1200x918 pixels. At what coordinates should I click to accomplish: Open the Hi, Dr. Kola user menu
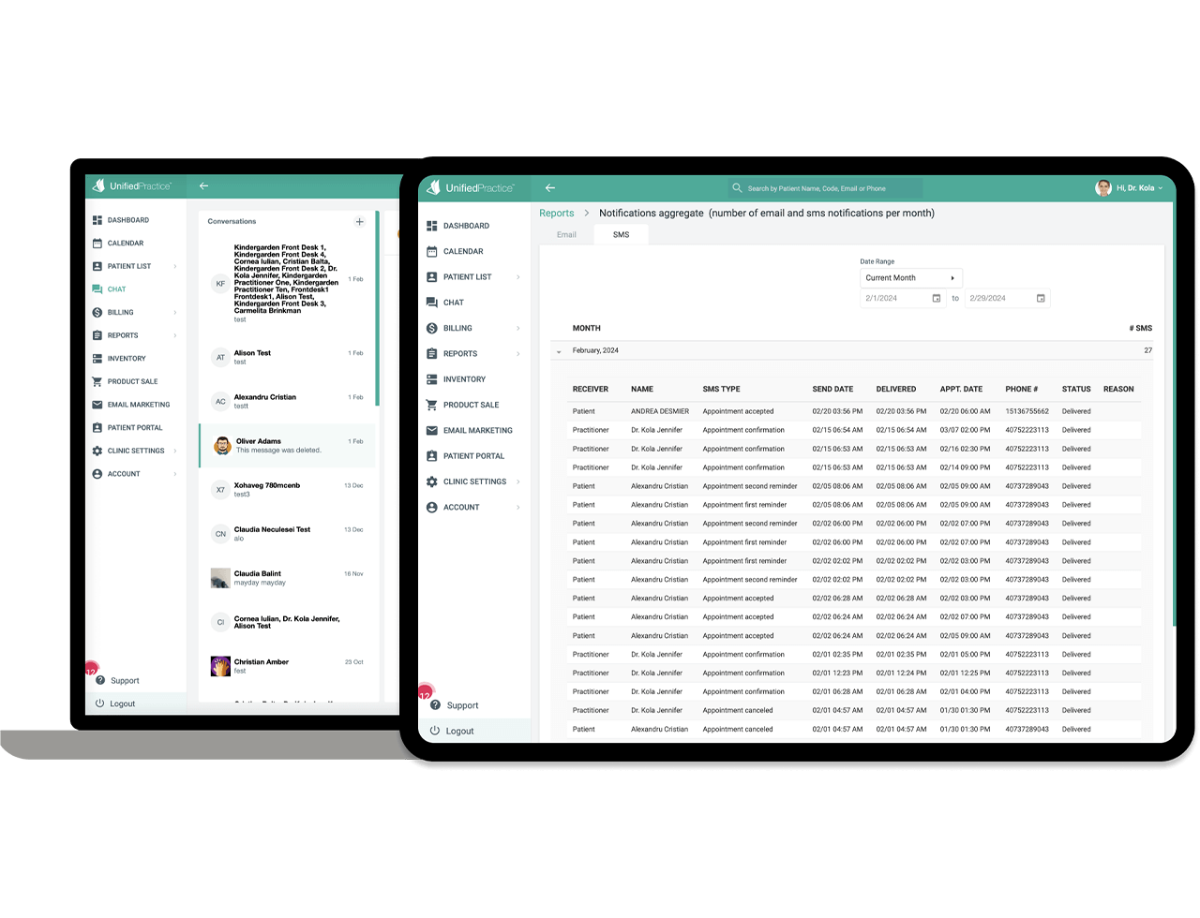coord(1130,188)
